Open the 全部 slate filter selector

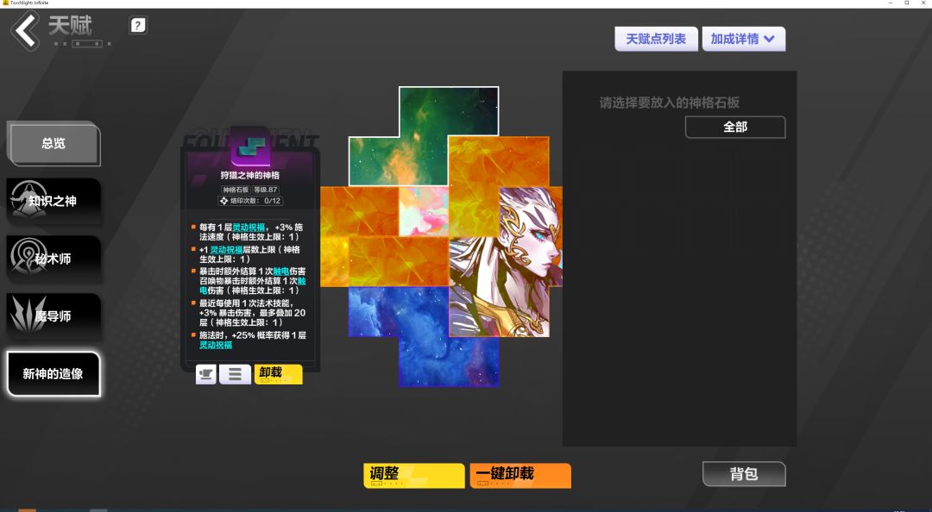click(735, 127)
